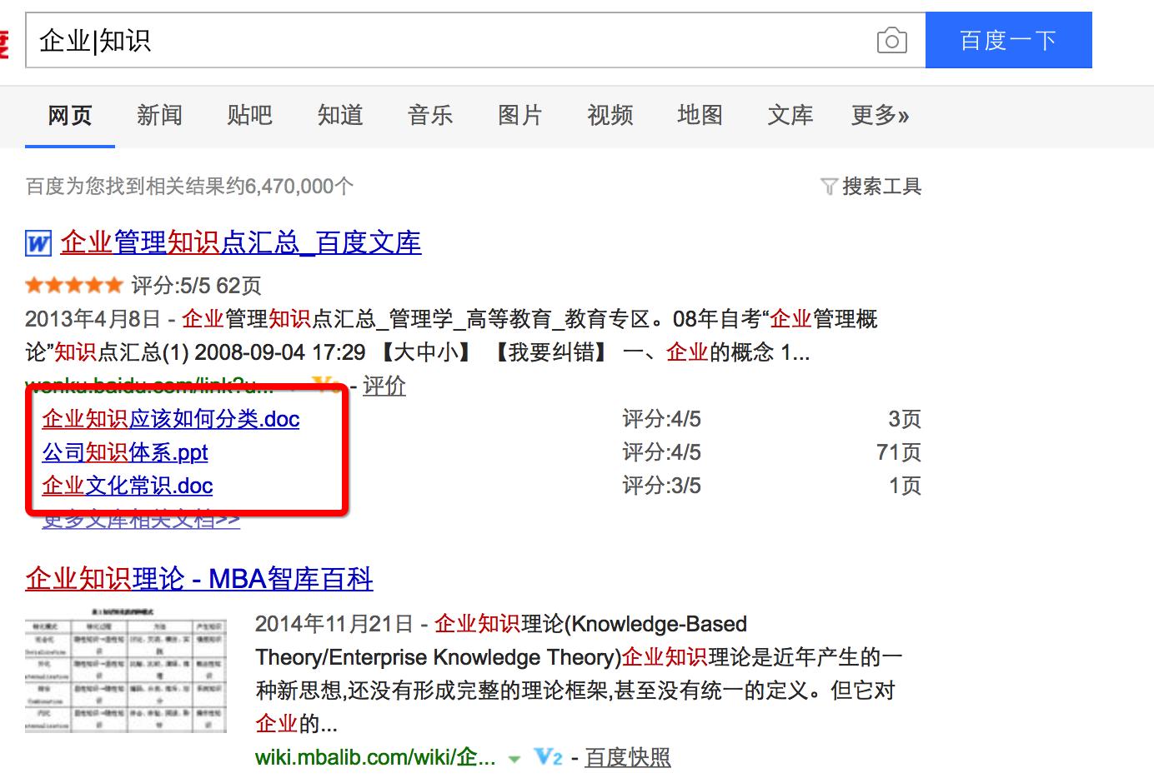Click the 评价 link under the first result

(384, 386)
